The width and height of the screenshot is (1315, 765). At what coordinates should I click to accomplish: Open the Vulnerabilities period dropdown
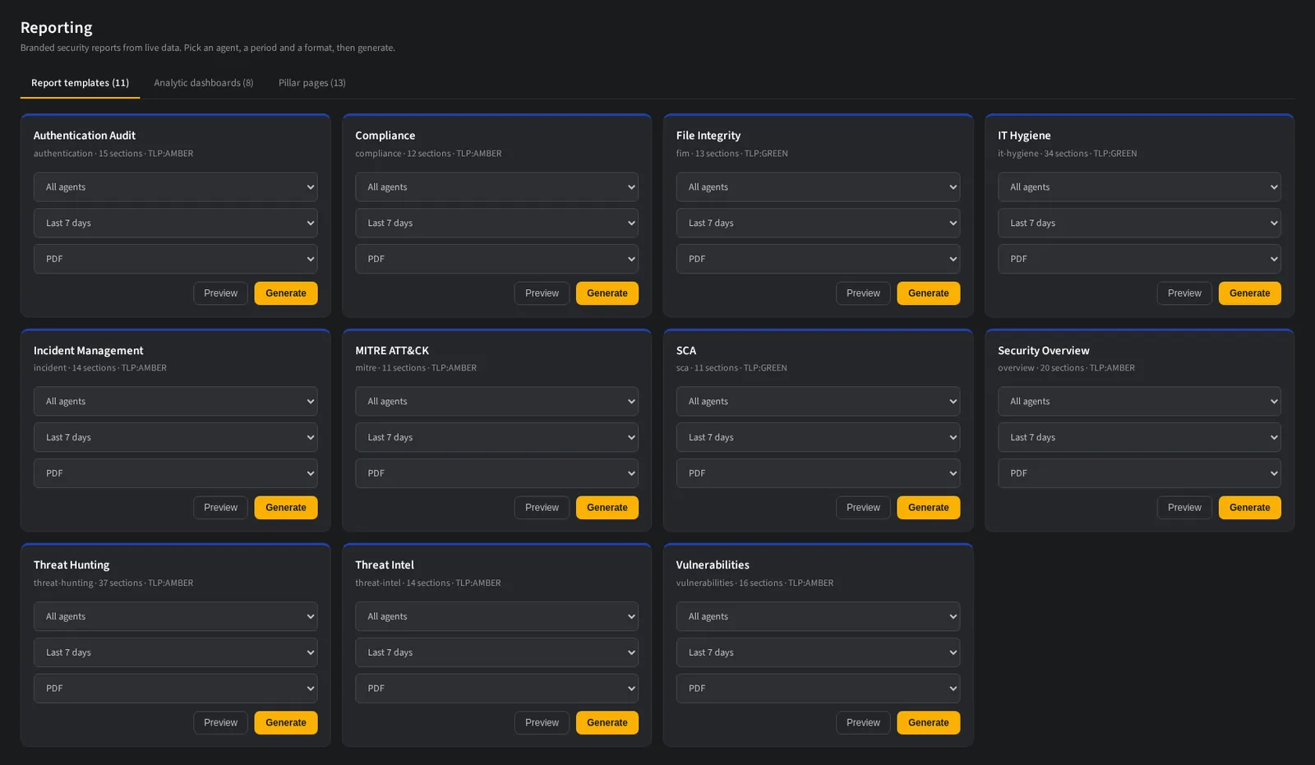(x=819, y=653)
